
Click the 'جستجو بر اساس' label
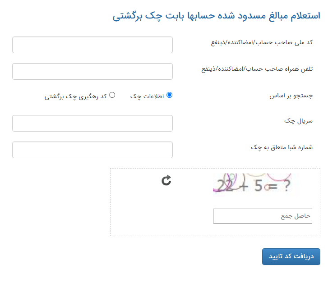[x=290, y=96]
